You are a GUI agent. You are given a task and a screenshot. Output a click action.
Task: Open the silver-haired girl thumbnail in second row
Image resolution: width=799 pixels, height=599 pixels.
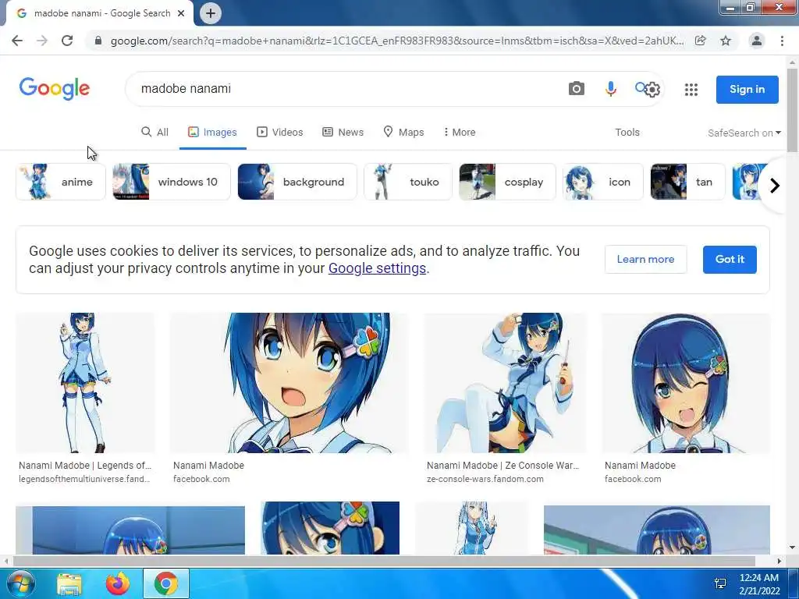(x=472, y=528)
